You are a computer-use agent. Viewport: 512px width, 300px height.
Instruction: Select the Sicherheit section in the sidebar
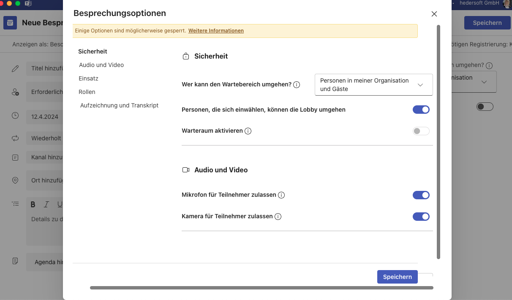click(x=93, y=51)
